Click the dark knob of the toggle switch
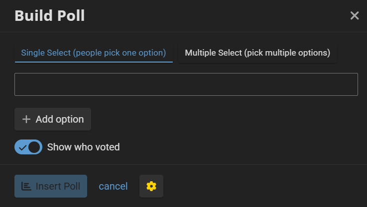This screenshot has width=367, height=207. [x=34, y=147]
